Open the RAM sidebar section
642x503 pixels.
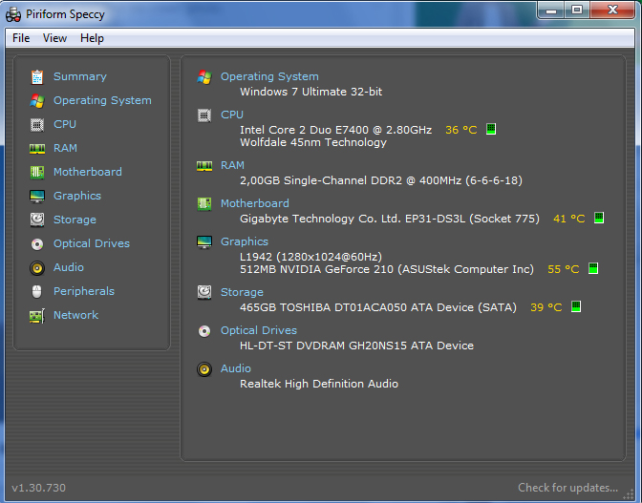coord(65,148)
